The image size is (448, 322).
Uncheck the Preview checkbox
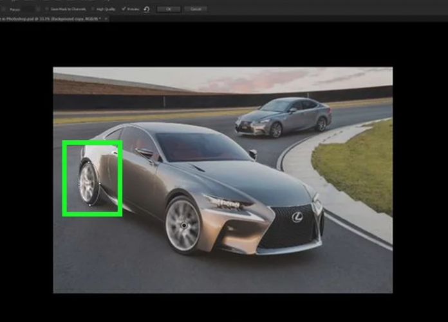coord(123,10)
